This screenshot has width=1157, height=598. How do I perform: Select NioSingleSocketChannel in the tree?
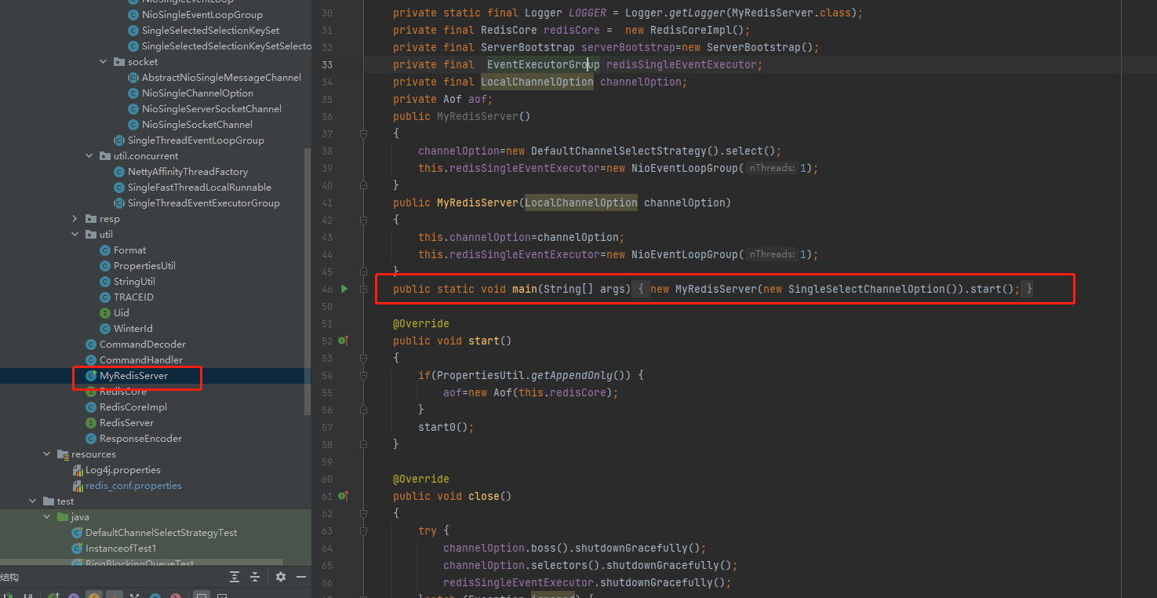197,125
